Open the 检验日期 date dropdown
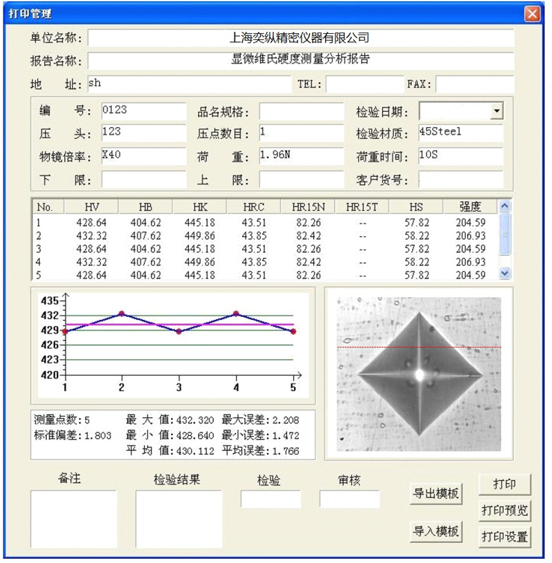 coord(496,111)
